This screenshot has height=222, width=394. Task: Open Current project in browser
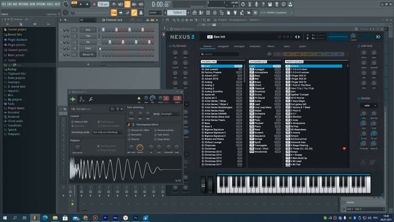17,30
